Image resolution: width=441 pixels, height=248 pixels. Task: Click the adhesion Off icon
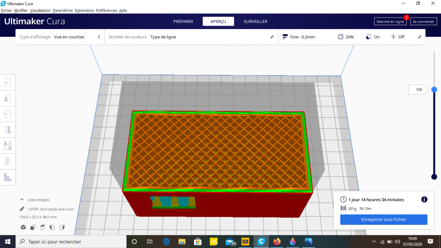pyautogui.click(x=393, y=37)
